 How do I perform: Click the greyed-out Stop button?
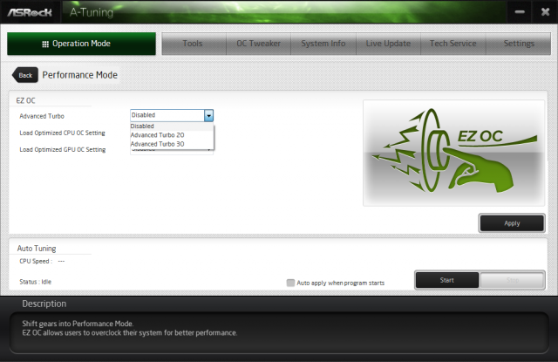[x=512, y=280]
